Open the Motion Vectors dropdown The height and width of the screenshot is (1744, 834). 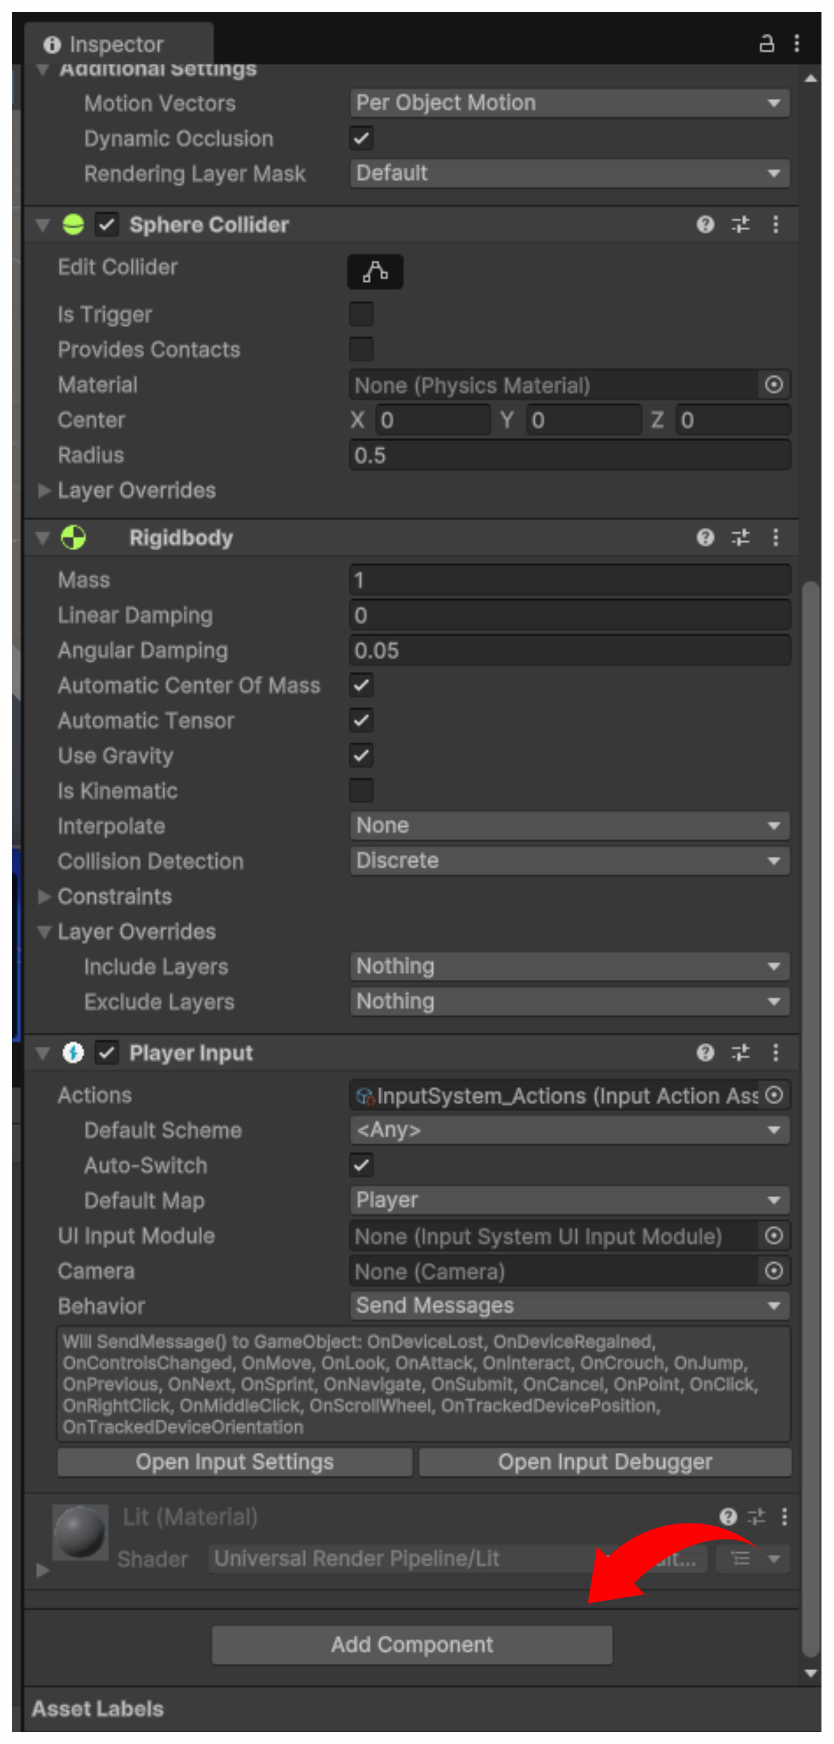[569, 103]
